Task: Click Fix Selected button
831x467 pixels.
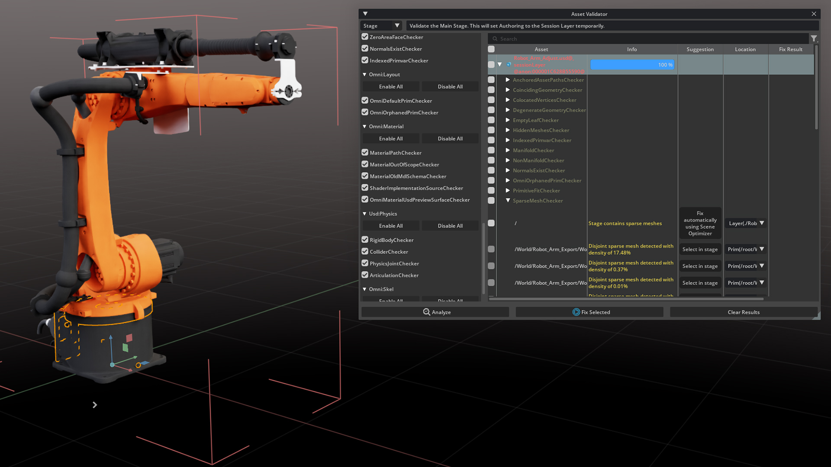Action: 589,312
